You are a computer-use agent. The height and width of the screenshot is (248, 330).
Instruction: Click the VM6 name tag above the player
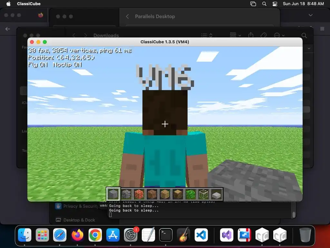165,77
